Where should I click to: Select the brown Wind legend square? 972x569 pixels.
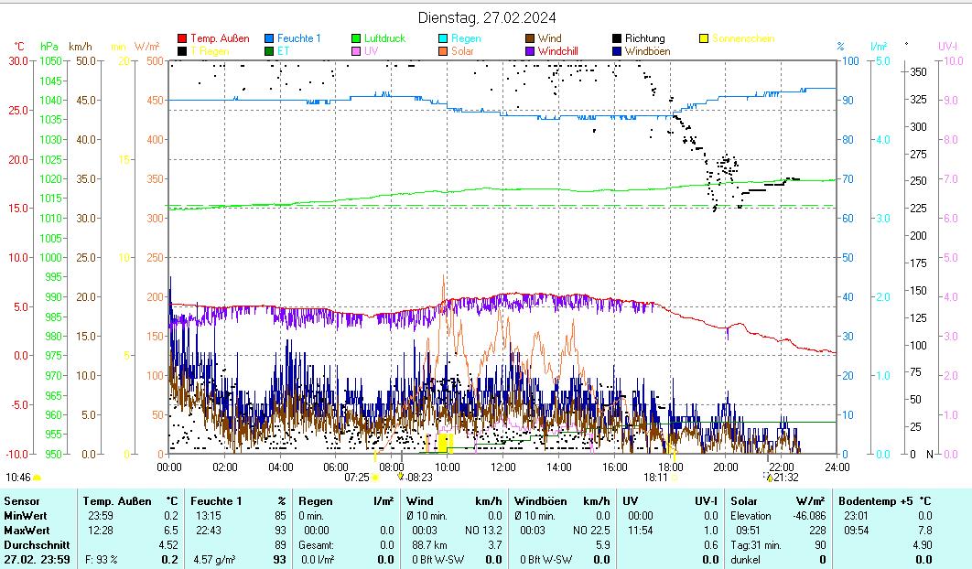click(x=530, y=39)
